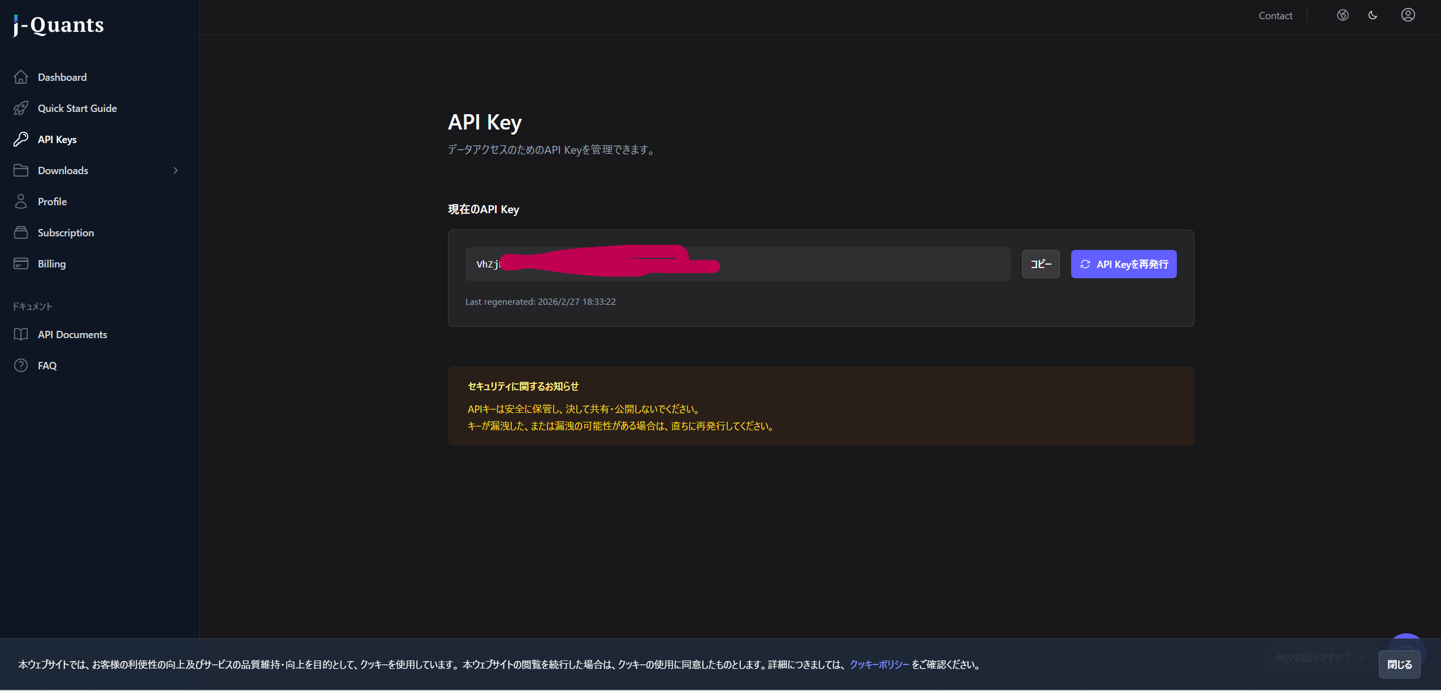Click the データアクセスのためのAPI Key description text

[x=553, y=149]
